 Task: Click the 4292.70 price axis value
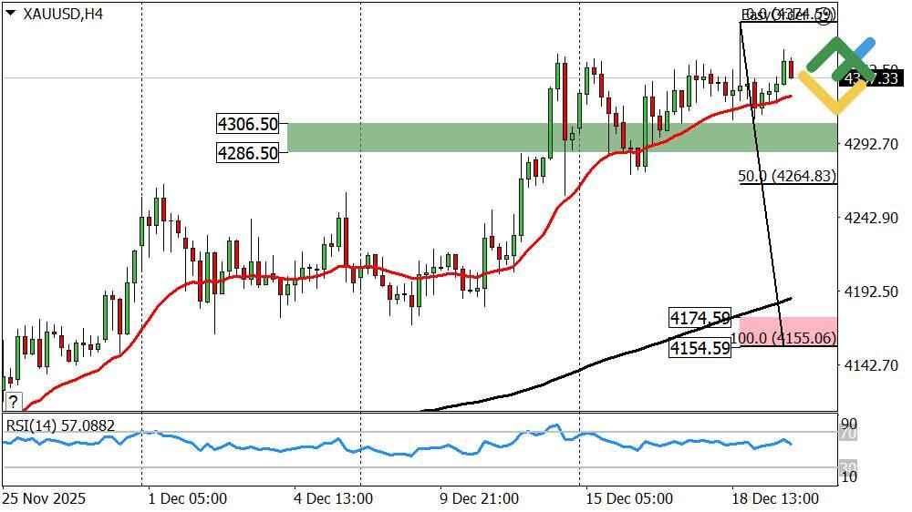tap(871, 144)
